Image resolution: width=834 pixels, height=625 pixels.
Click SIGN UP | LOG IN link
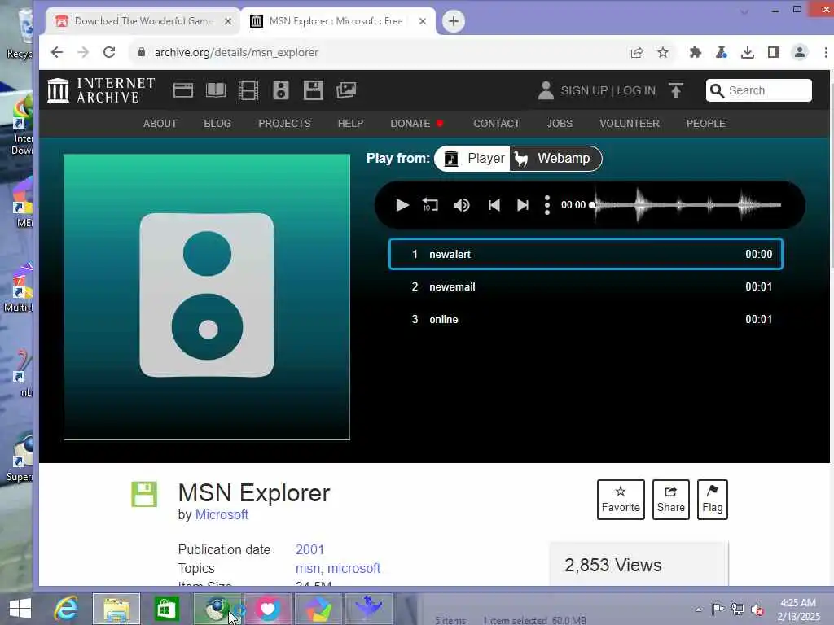click(608, 90)
